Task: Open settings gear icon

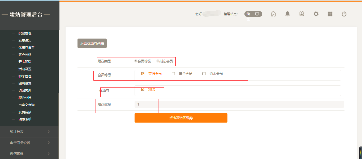Action: point(316,14)
